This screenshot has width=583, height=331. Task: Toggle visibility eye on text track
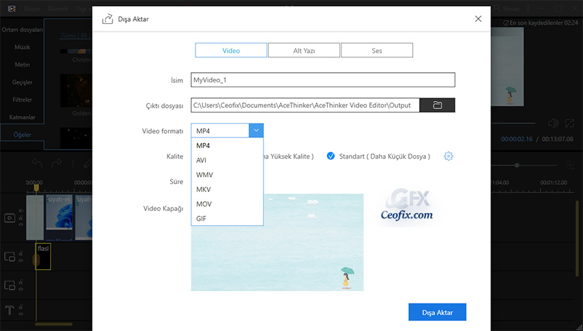21,314
